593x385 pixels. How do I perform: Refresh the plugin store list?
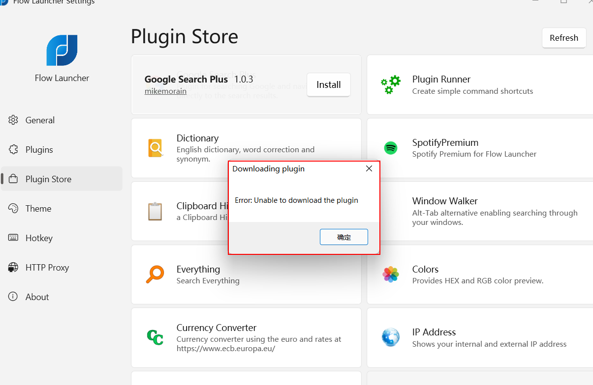pos(564,38)
